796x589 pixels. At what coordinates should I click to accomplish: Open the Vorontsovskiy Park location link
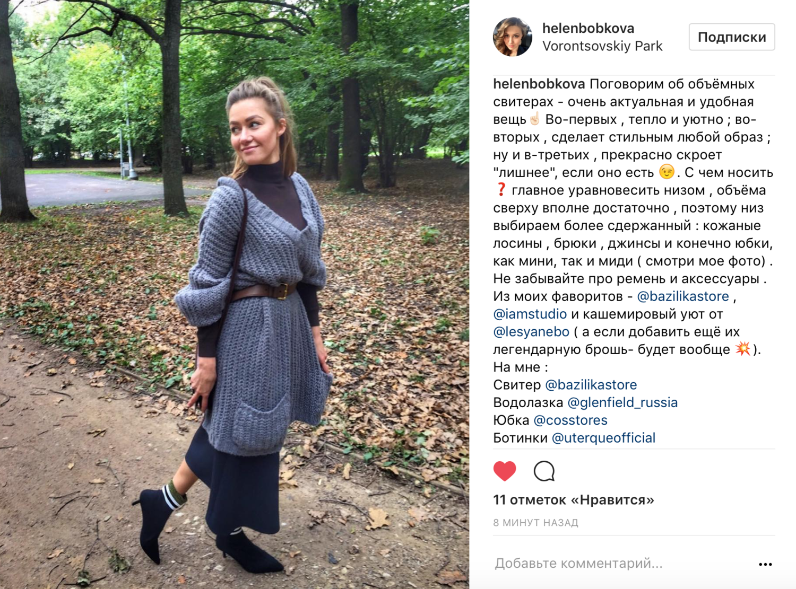pyautogui.click(x=602, y=46)
